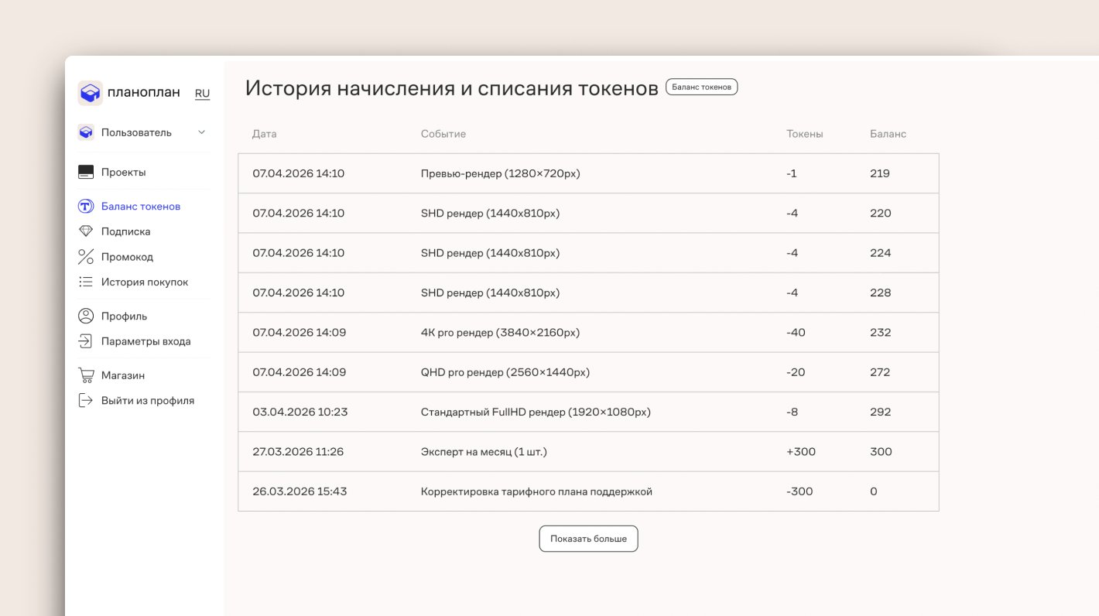
Task: Click the Выйти из профиля logout icon
Action: 85,400
